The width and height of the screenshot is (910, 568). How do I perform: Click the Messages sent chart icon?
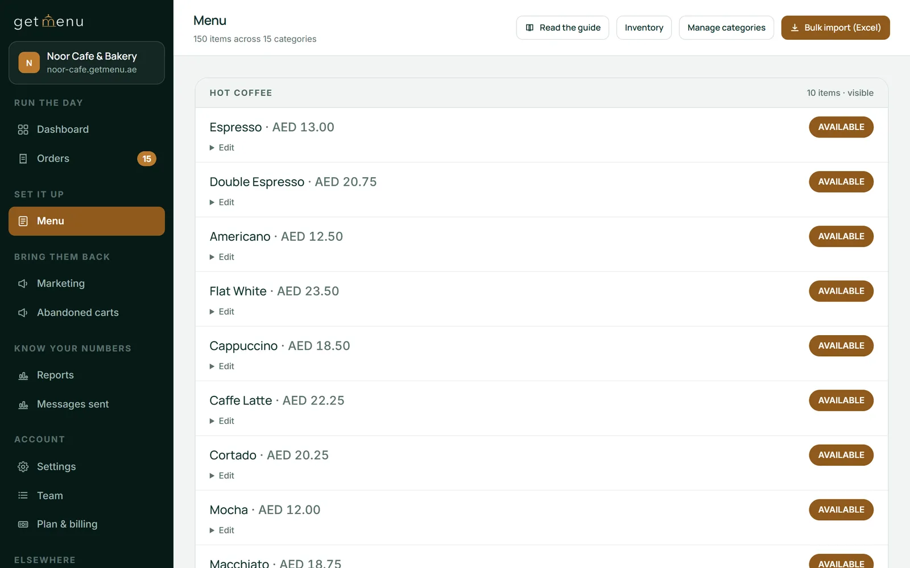point(23,404)
